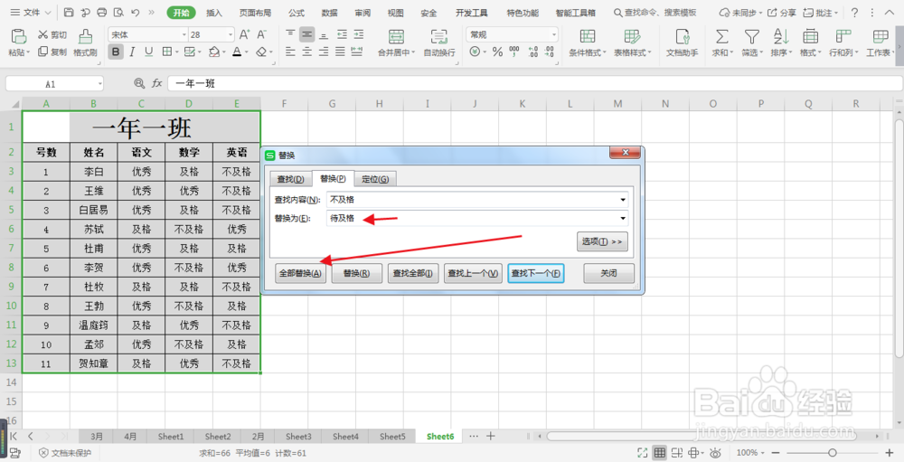Decrease font size with the A- icon

262,34
